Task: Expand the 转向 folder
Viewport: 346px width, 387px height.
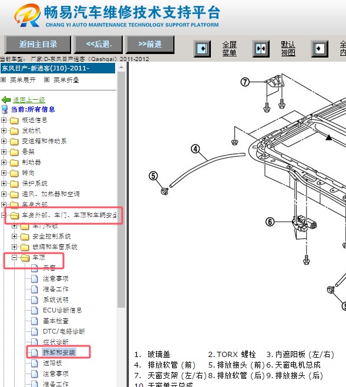Action: pyautogui.click(x=4, y=173)
